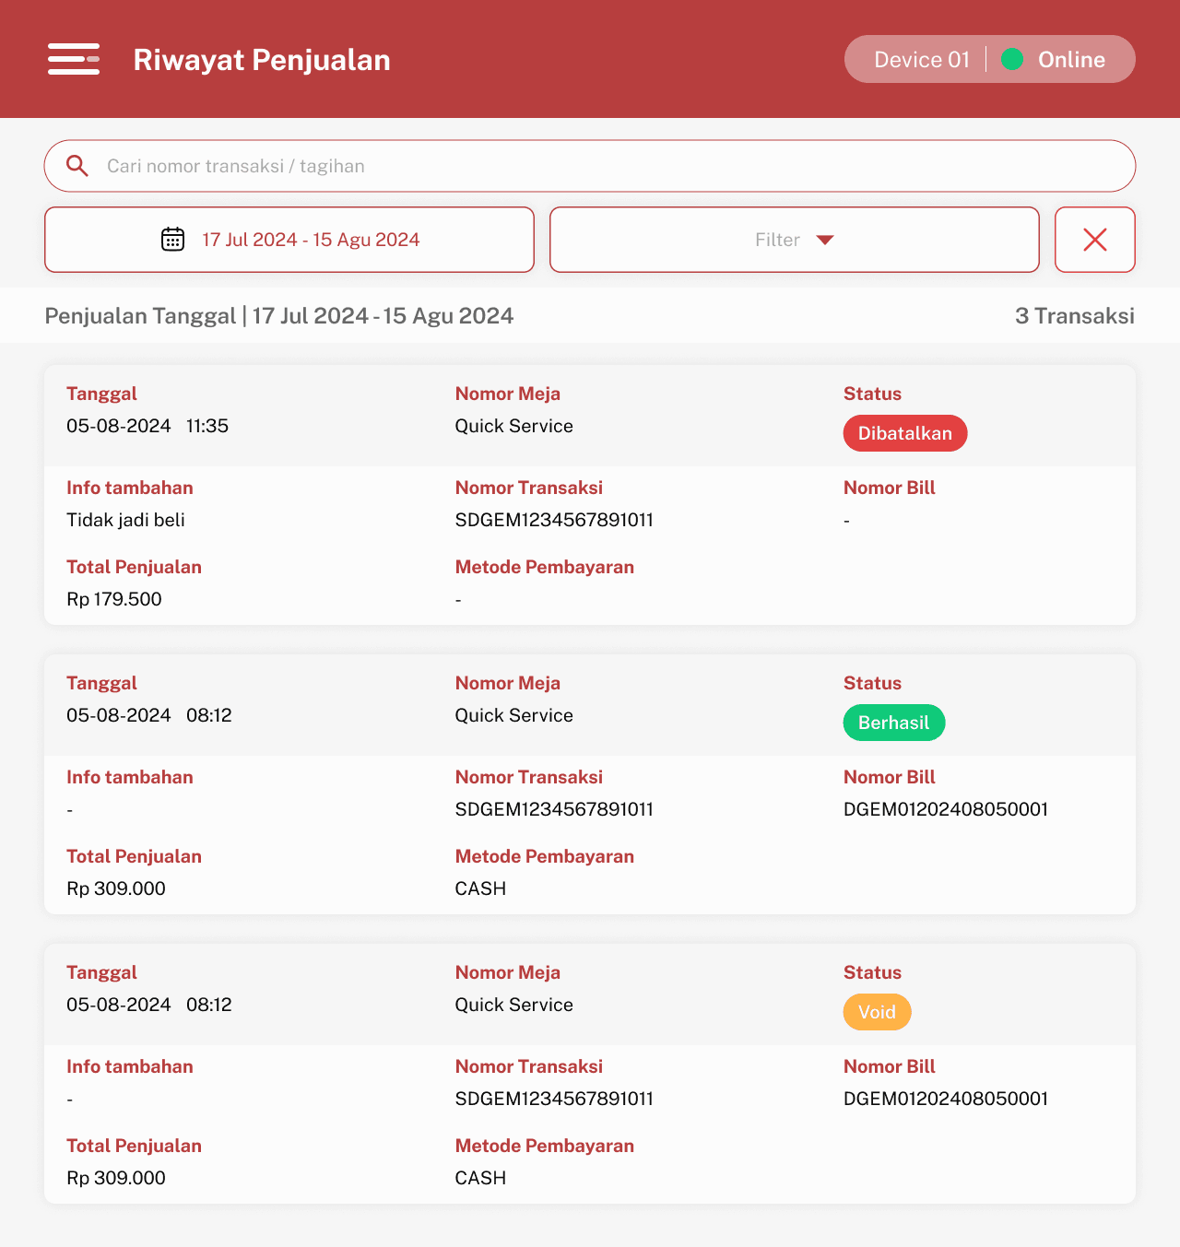Click the Void status badge
Screen dimensions: 1180x1247
click(877, 1012)
